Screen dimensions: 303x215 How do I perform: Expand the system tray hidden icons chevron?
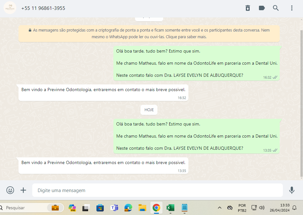click(x=220, y=208)
